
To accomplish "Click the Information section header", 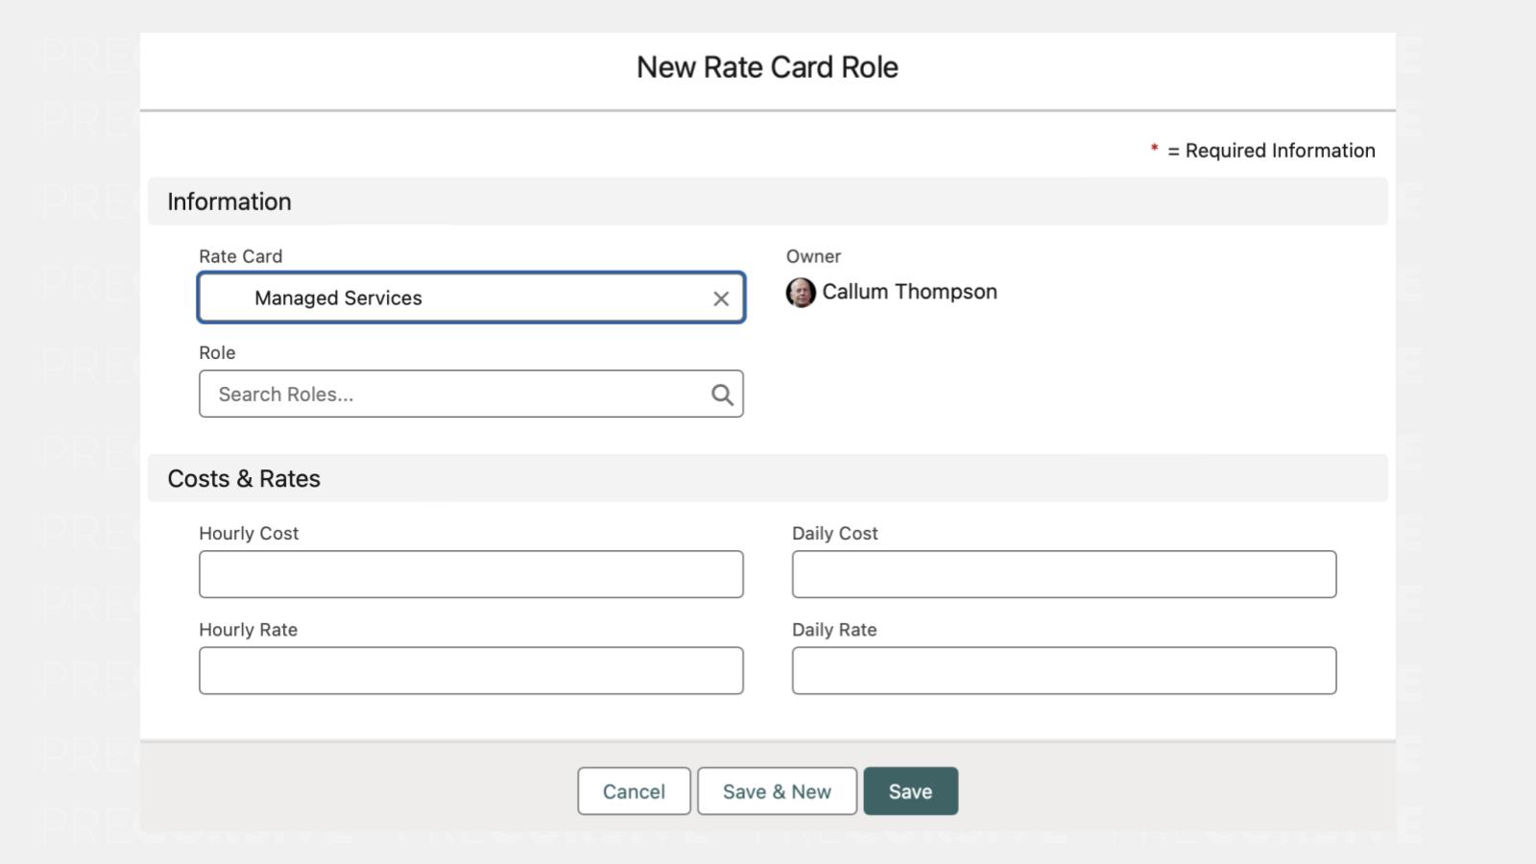I will click(229, 202).
